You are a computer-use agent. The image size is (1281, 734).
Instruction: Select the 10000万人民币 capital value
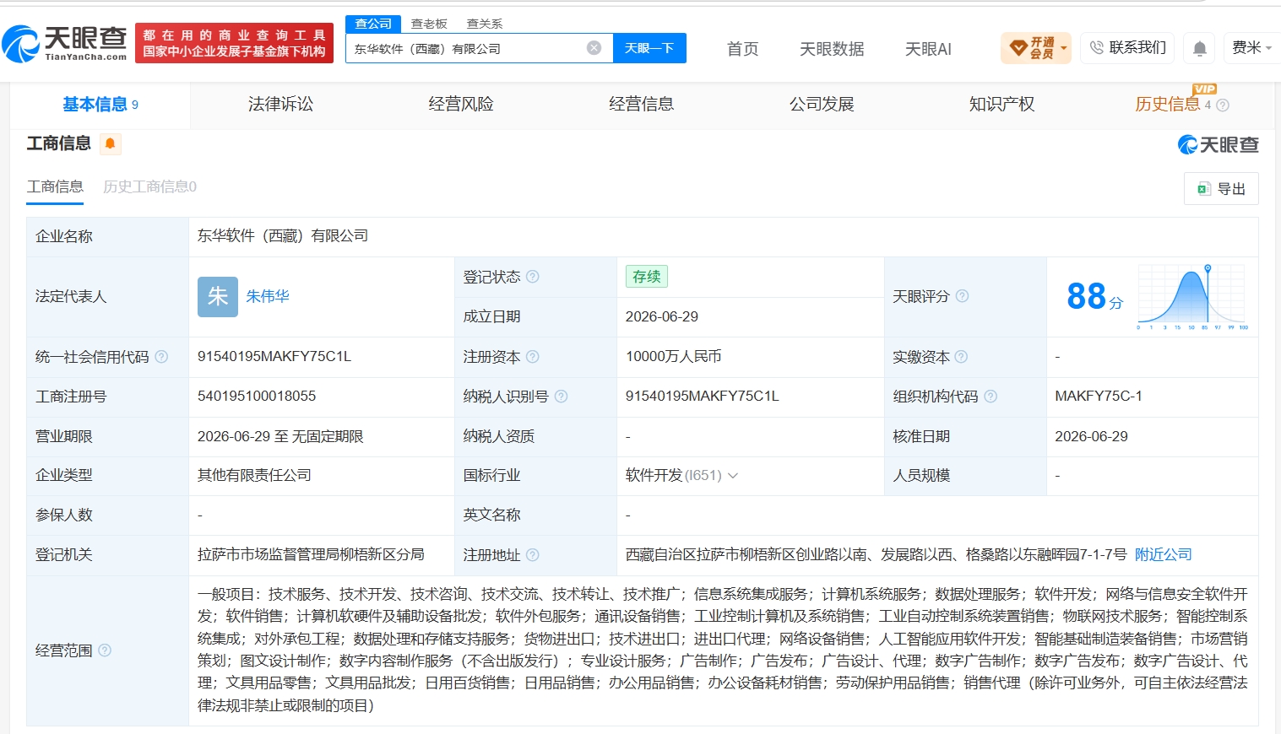coord(674,357)
